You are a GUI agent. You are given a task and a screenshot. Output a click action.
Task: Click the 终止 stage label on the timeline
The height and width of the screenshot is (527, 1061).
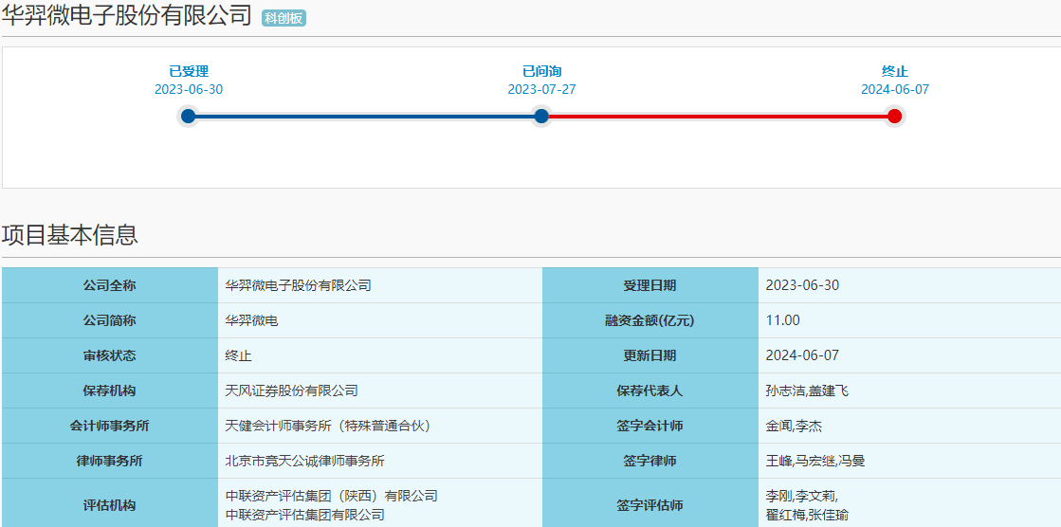(x=894, y=72)
